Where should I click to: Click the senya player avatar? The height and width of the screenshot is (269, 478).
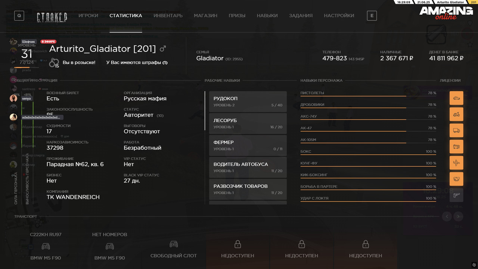pos(13,98)
